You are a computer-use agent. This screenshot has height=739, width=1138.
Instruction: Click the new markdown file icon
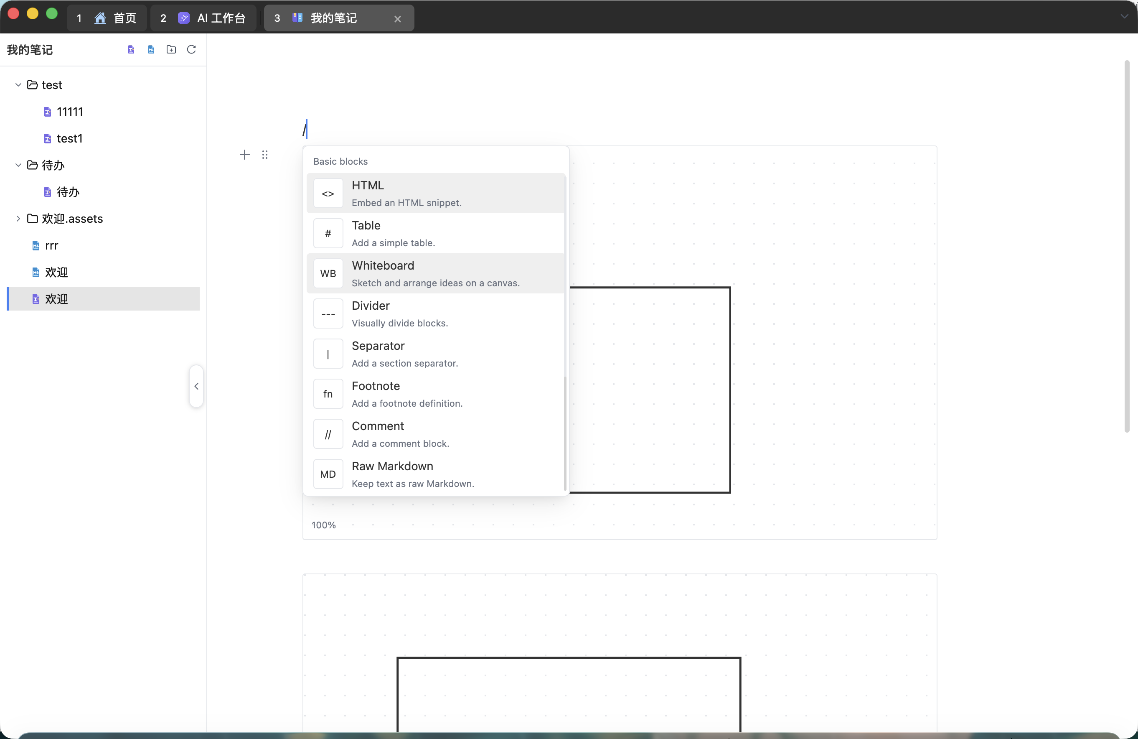point(151,50)
